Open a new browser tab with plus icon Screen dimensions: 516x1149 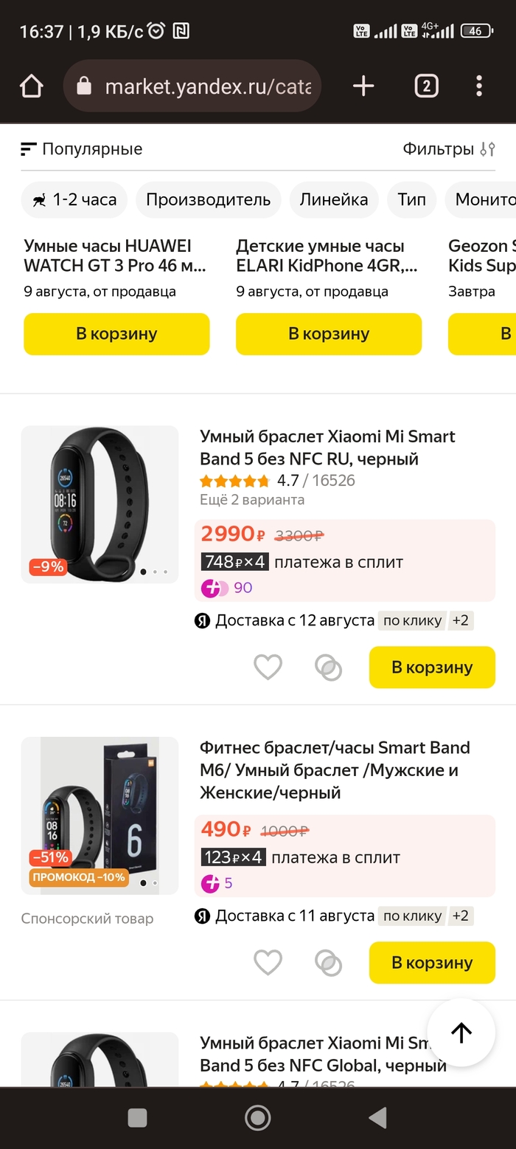point(363,86)
